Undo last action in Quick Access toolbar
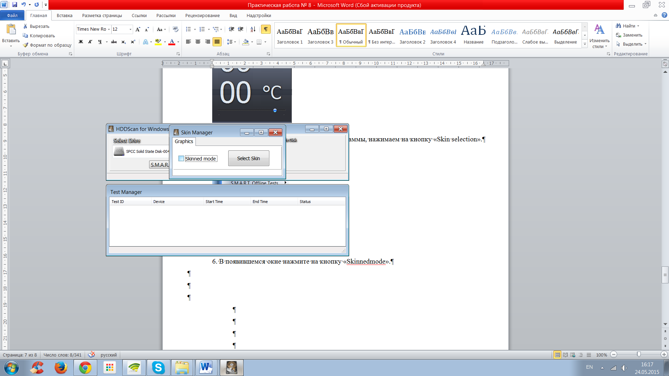Screen dimensions: 669x376 pos(23,5)
